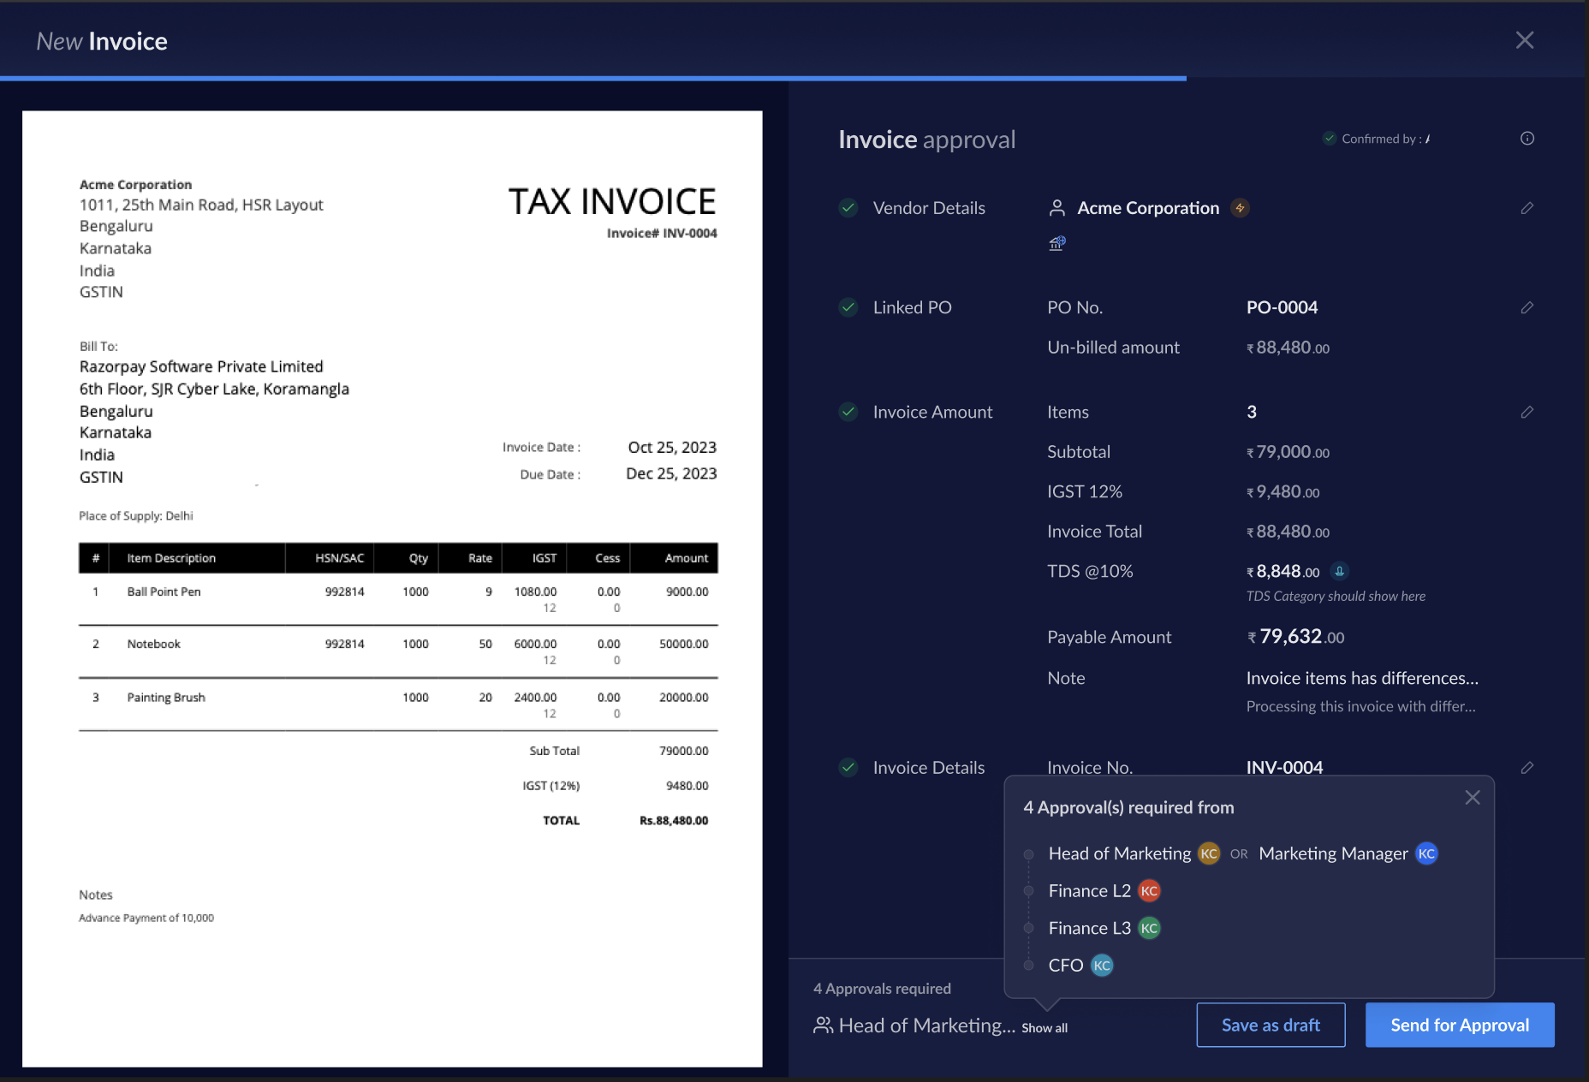Image resolution: width=1589 pixels, height=1082 pixels.
Task: Click the Un-billed amount ₹88,480.00
Action: 1288,348
